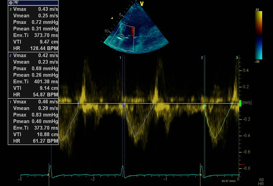273x186 pixels.
Task: Select measurement 3 marker label above the spectrum
Action: (x=237, y=57)
